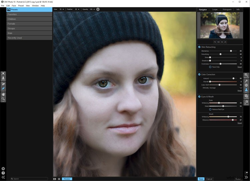
Task: Switch to the Info tab
Action: click(x=238, y=10)
